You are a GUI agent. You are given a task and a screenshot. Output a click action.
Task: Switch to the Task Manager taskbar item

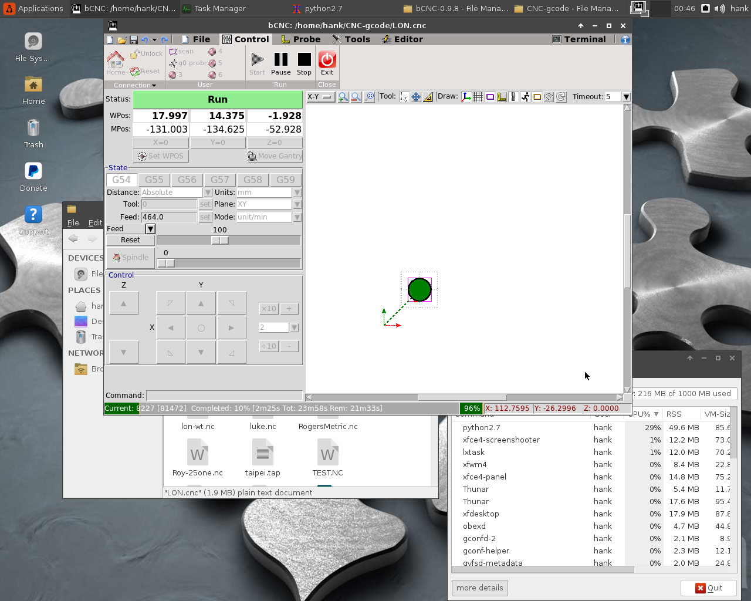tap(214, 8)
